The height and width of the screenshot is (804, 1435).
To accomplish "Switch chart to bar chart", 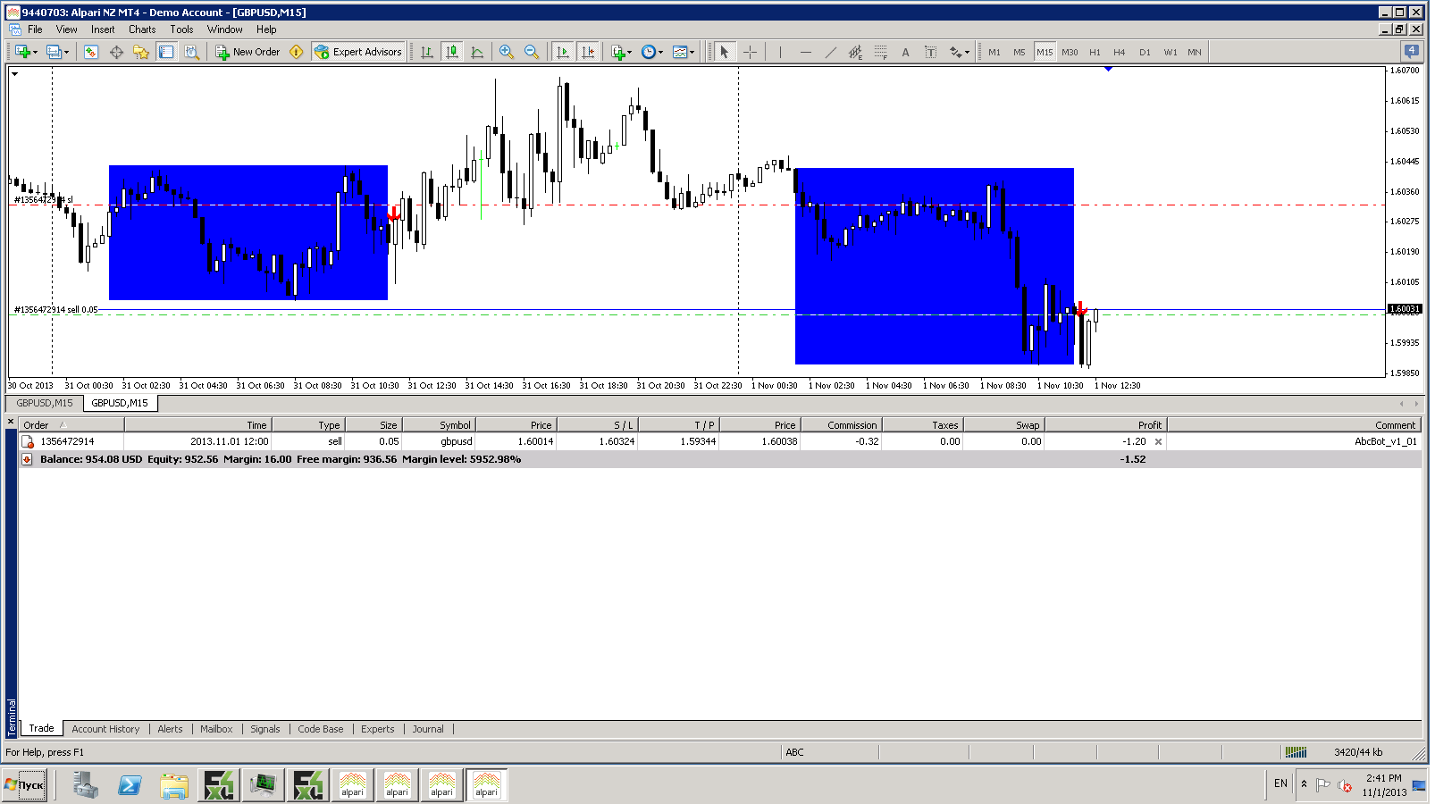I will tap(427, 52).
